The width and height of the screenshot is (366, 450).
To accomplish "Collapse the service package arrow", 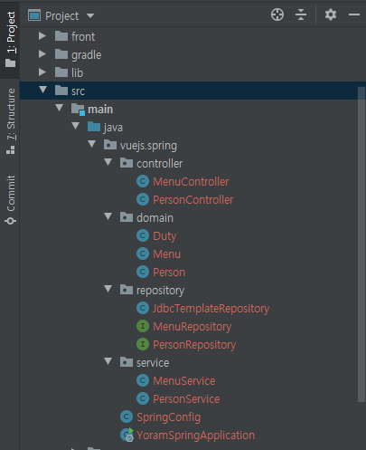I will [108, 361].
